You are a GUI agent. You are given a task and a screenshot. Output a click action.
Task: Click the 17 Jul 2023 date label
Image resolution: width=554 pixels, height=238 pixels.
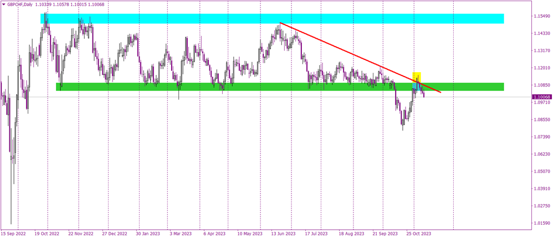(x=317, y=234)
